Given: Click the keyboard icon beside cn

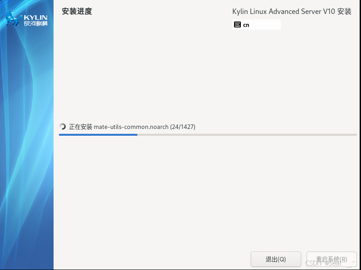Looking at the screenshot, I should click(237, 25).
